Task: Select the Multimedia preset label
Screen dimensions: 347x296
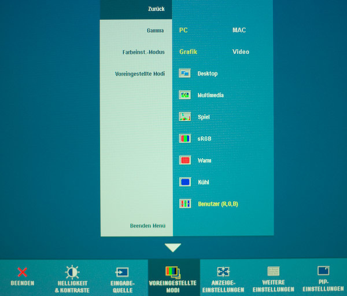Action: click(x=211, y=95)
